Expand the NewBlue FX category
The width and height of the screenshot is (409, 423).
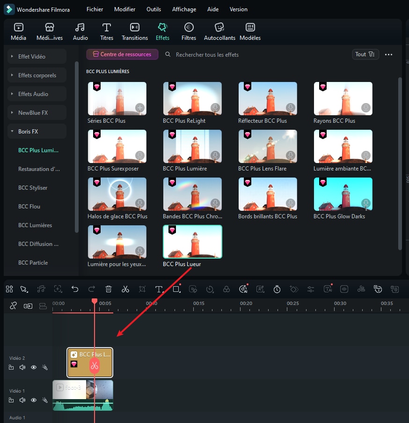[37, 113]
